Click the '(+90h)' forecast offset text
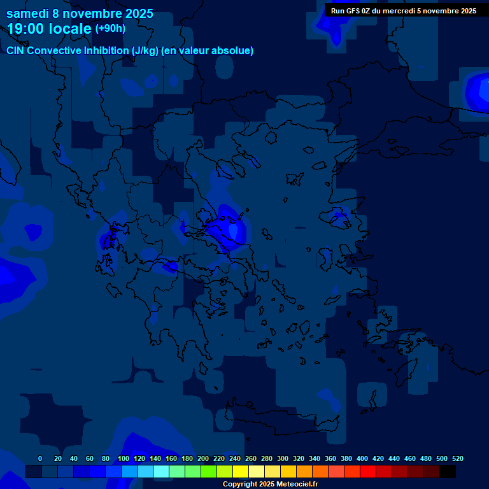Viewport: 489px width, 489px height. [110, 29]
